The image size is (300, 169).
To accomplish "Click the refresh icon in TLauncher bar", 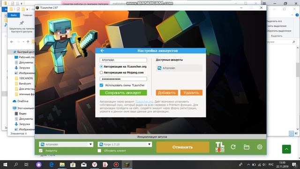I will [x=233, y=147].
